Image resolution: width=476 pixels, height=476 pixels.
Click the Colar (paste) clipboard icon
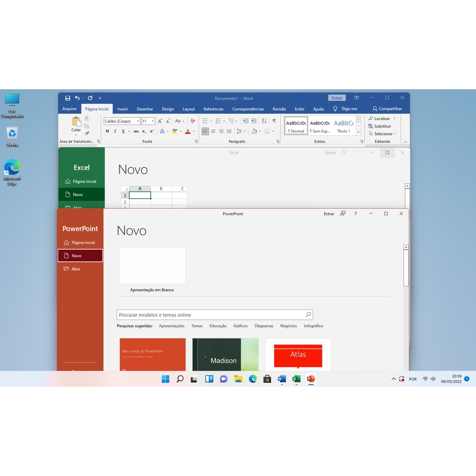pyautogui.click(x=76, y=122)
